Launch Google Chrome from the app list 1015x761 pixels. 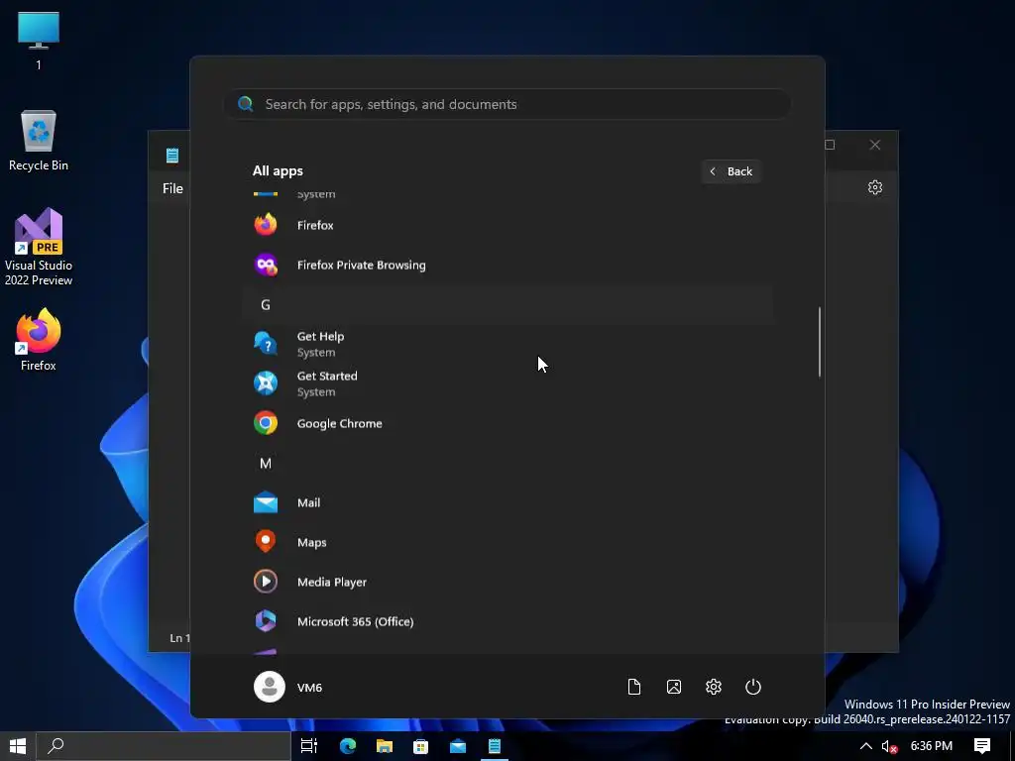click(x=507, y=423)
